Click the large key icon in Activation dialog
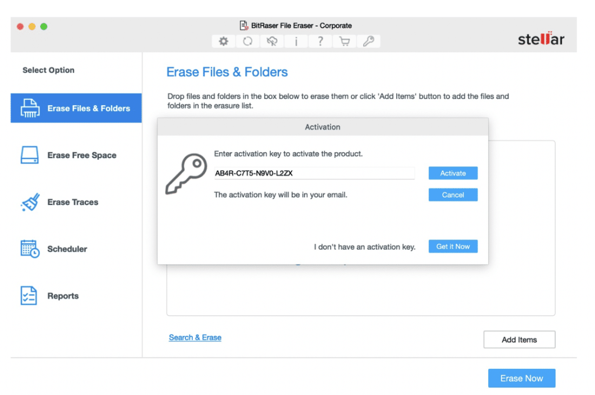The height and width of the screenshot is (395, 595). tap(187, 174)
